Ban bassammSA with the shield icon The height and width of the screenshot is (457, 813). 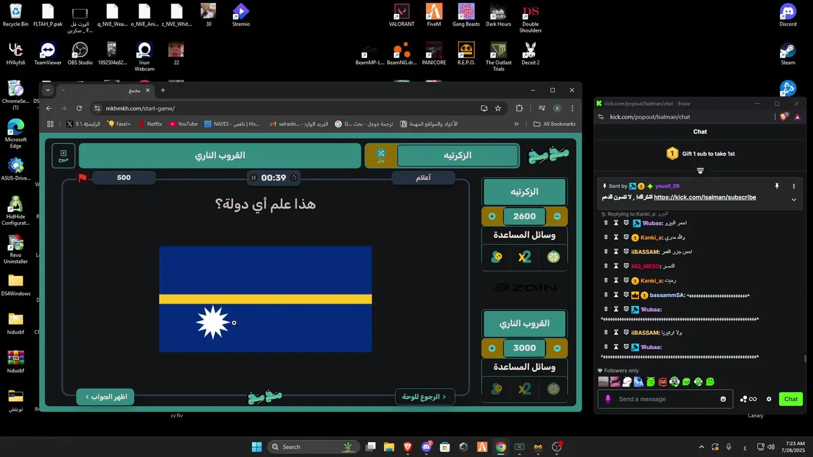click(626, 295)
